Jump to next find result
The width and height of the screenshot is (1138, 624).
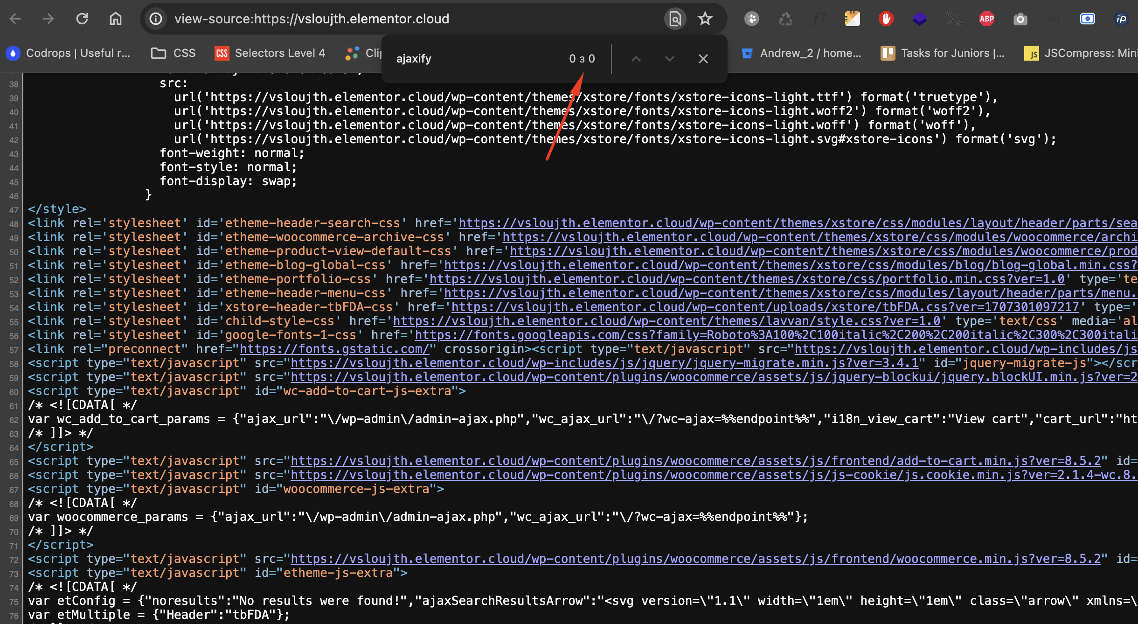coord(669,59)
